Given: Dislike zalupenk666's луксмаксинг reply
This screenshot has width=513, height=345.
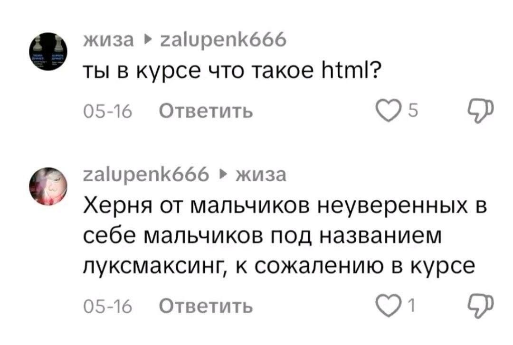Looking at the screenshot, I should [x=480, y=306].
